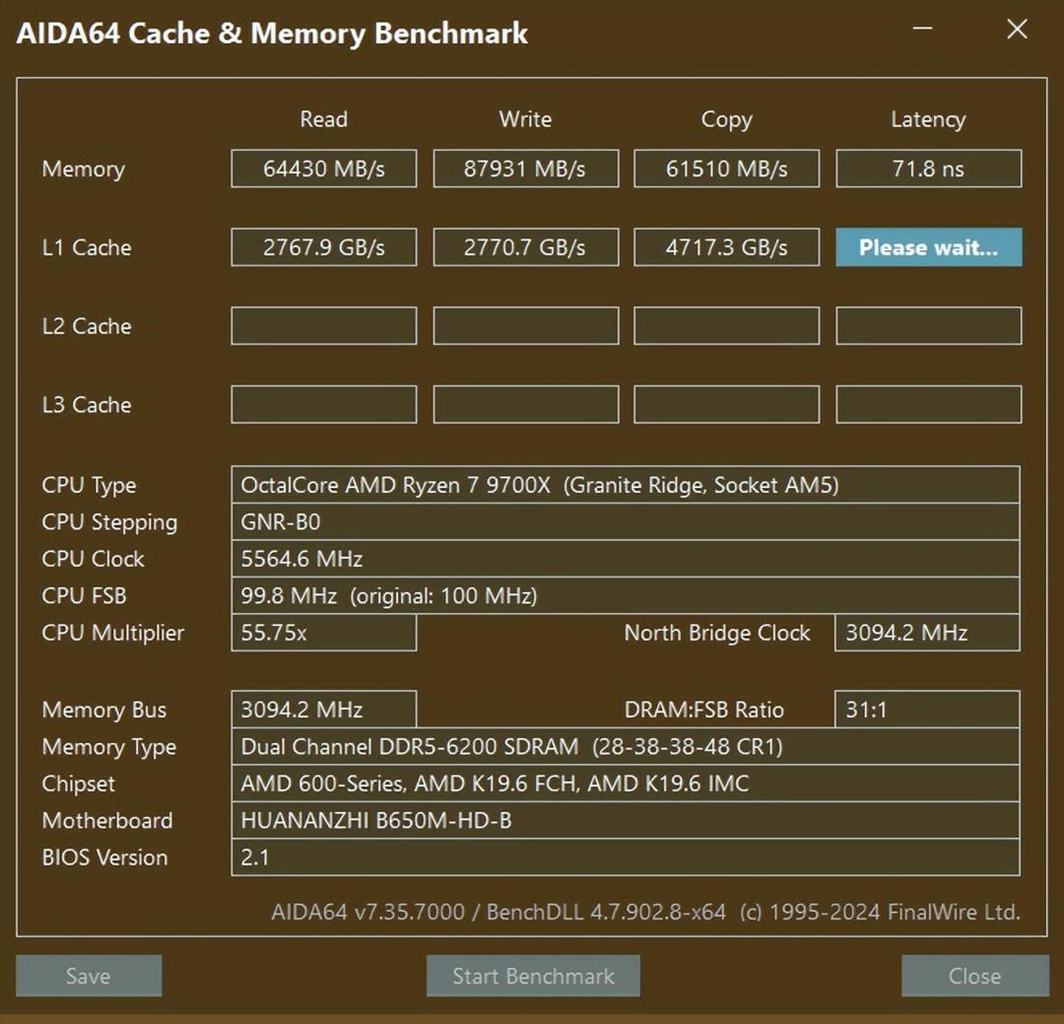Select the Memory Read value 64430 MB/s
Viewport: 1064px width, 1024px height.
324,169
